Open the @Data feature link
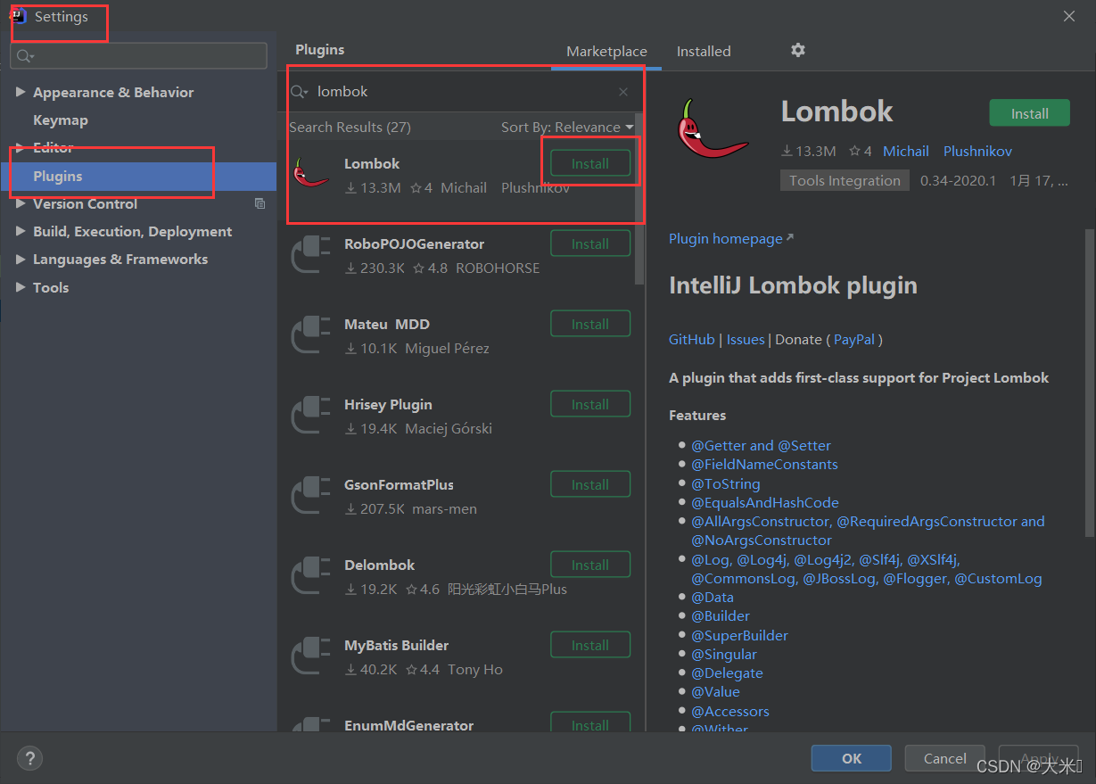Viewport: 1096px width, 784px height. 713,598
